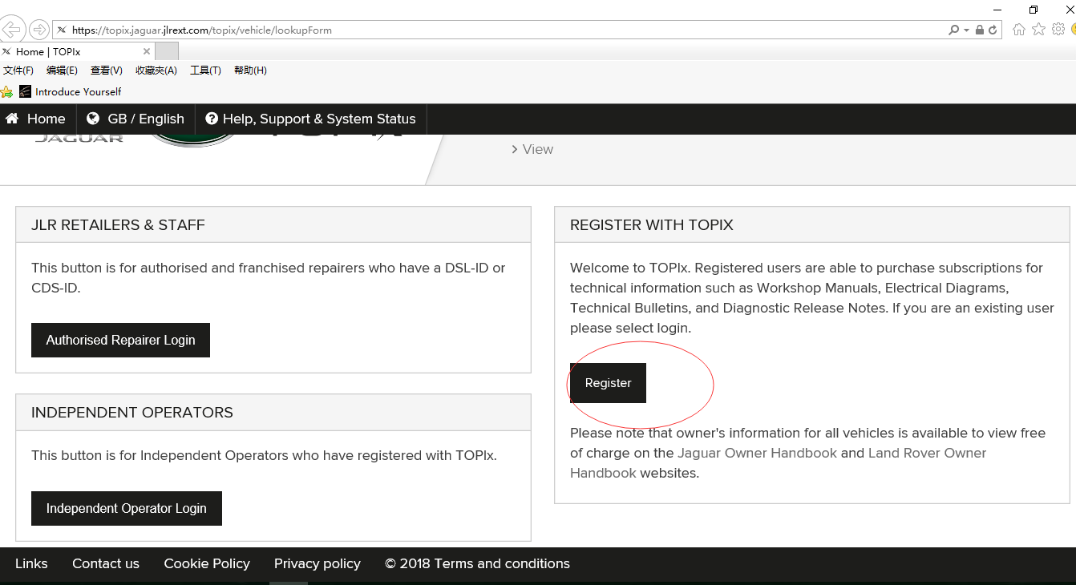Click the Register button

coord(608,383)
